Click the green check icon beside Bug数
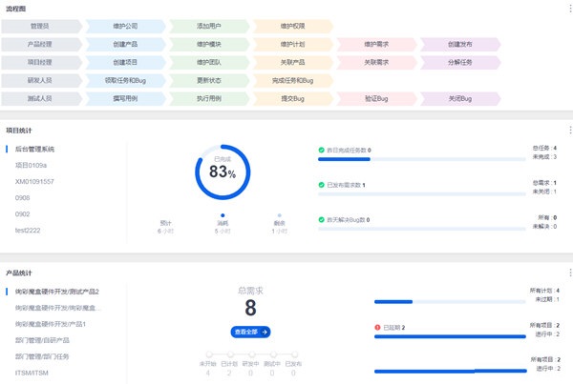The image size is (573, 384). [321, 219]
